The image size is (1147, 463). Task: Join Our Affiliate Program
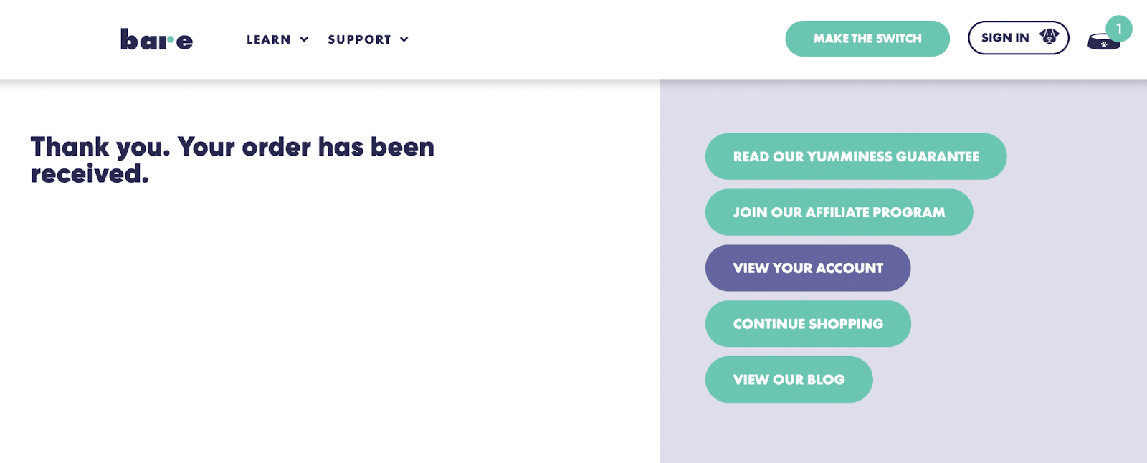pos(839,212)
